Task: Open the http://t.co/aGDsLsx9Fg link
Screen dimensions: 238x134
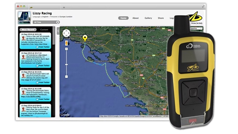Action: point(31,97)
